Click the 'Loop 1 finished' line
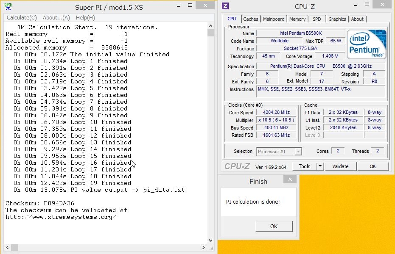395x254 pixels. 70,61
